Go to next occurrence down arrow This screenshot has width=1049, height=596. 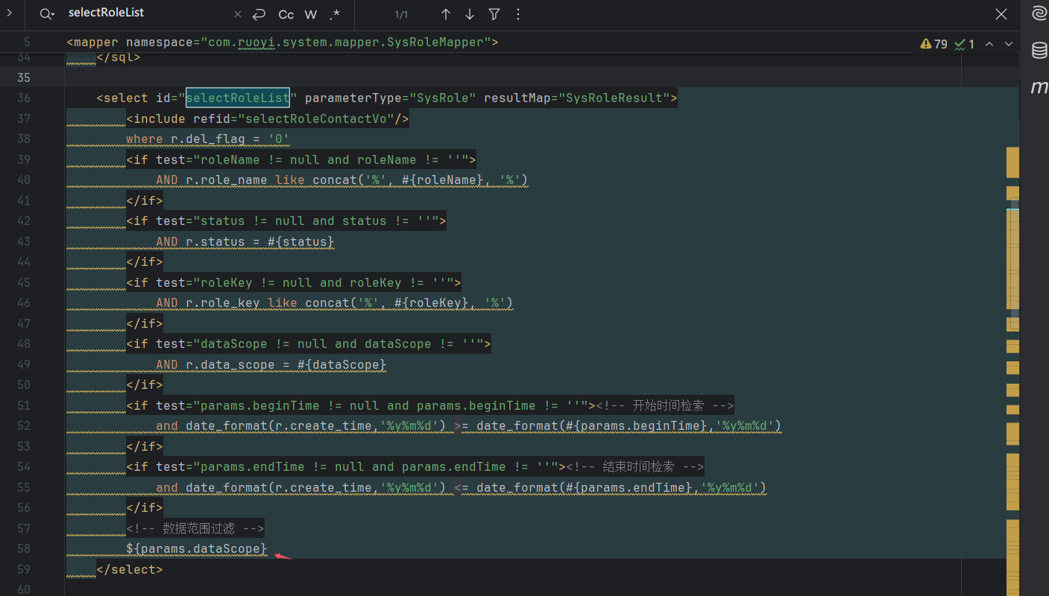[470, 14]
